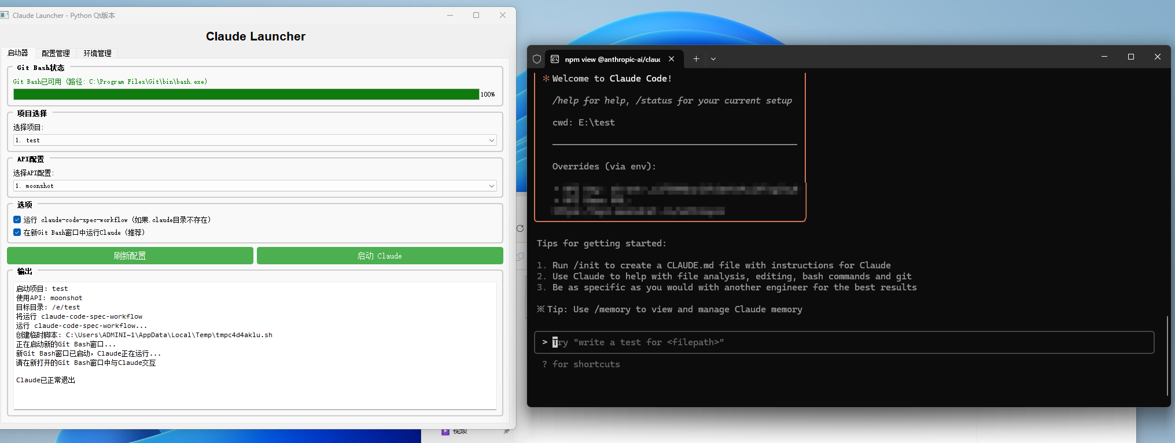The width and height of the screenshot is (1175, 443).
Task: Click the terminal vertical scrollbar
Action: tap(1167, 355)
